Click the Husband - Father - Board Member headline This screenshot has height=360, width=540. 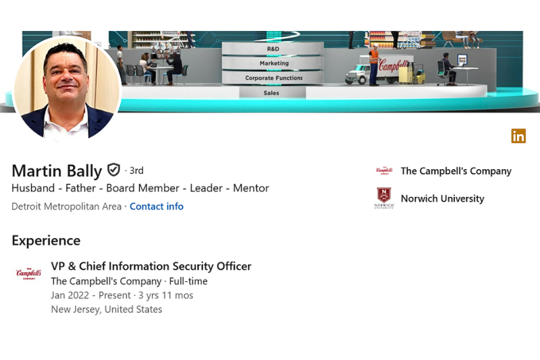pyautogui.click(x=140, y=188)
